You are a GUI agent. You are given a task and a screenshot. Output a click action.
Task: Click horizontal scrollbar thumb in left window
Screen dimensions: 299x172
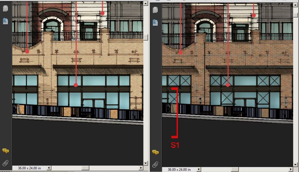coord(85,168)
